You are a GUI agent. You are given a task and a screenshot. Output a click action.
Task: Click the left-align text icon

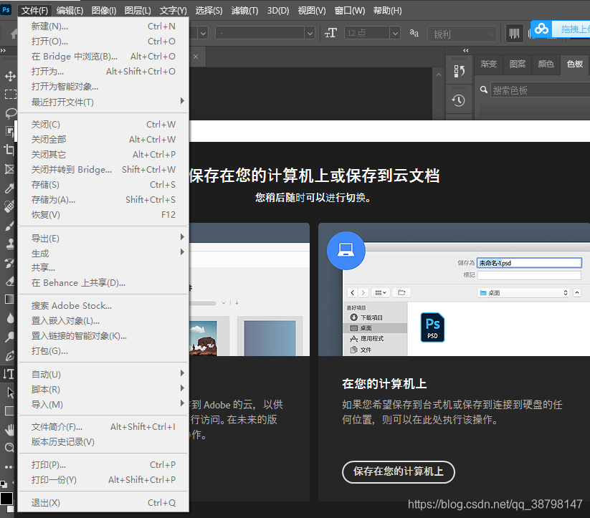pyautogui.click(x=513, y=34)
